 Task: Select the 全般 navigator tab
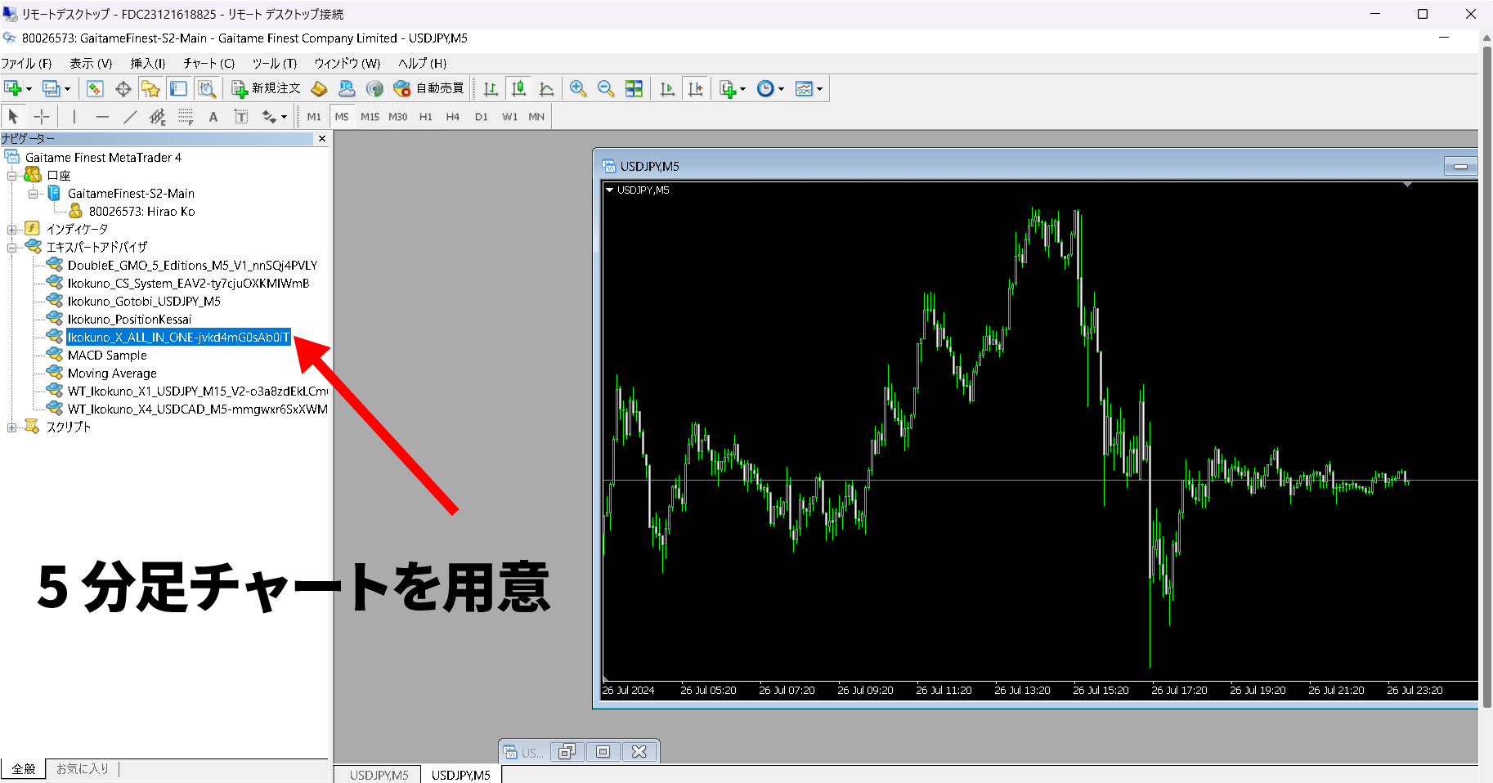click(x=24, y=768)
